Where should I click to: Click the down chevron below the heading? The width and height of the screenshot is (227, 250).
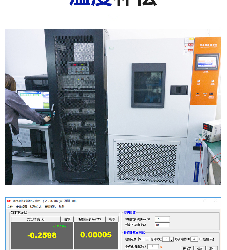tap(113, 18)
